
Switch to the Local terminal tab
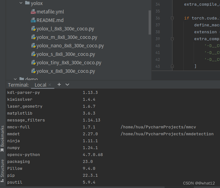click(x=40, y=85)
